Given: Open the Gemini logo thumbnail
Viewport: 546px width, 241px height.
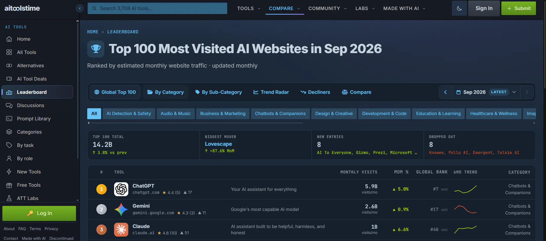Looking at the screenshot, I should [x=121, y=209].
